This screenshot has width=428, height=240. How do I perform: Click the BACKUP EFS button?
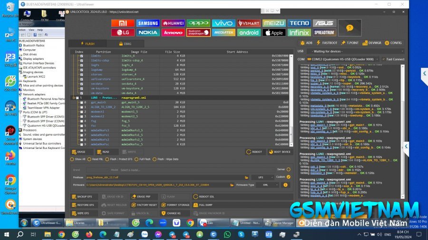[x=84, y=196]
